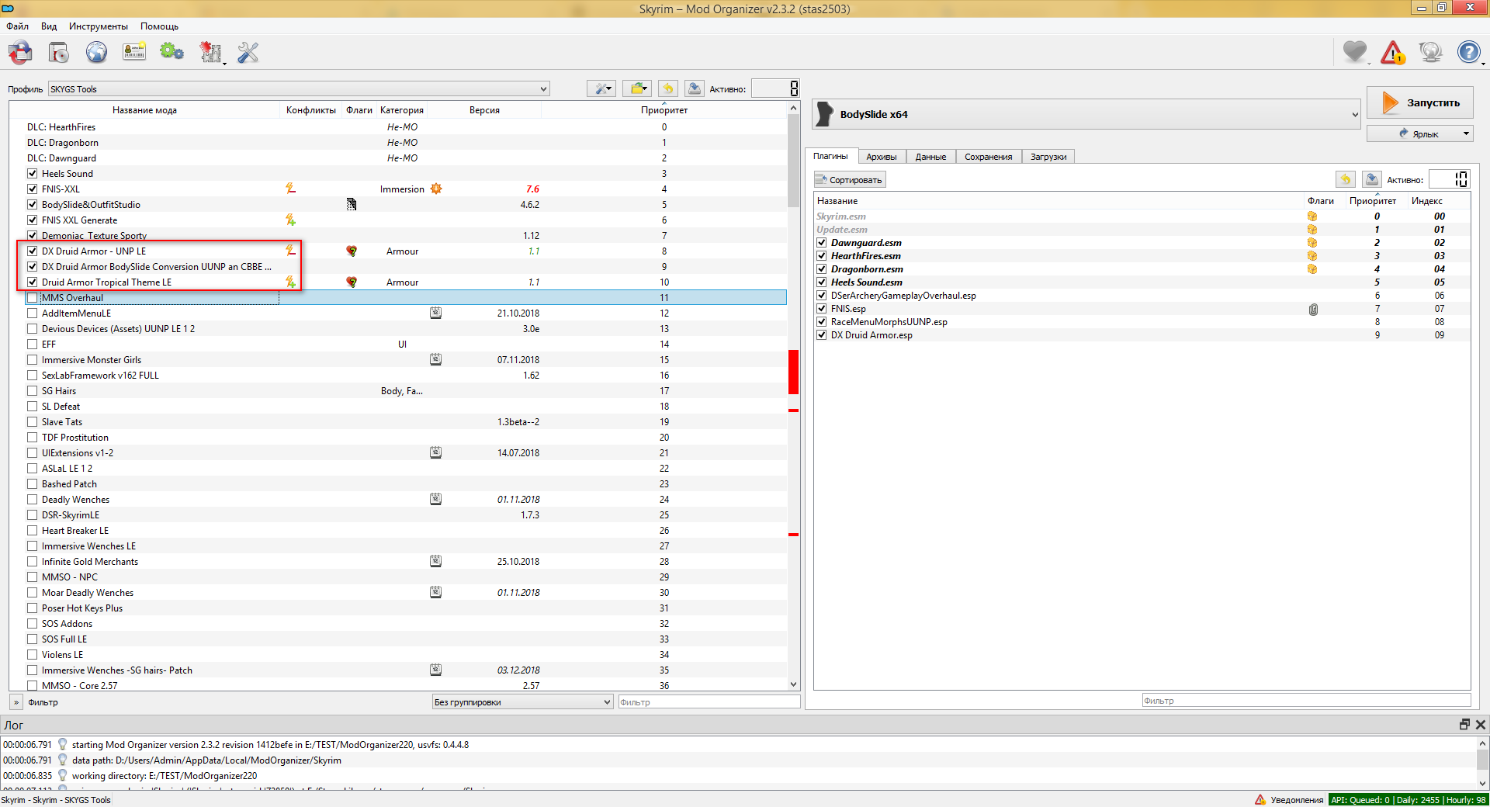Open the Файл menu
Screen dimensions: 1490x807
(18, 26)
